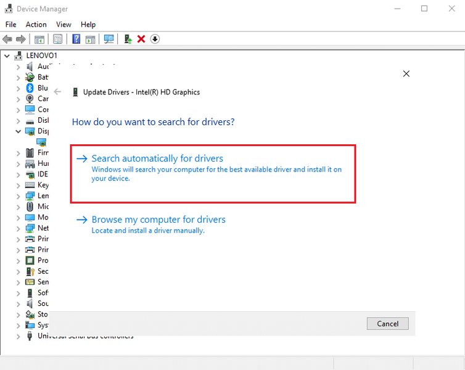The width and height of the screenshot is (465, 370).
Task: Open the File menu
Action: 10,25
